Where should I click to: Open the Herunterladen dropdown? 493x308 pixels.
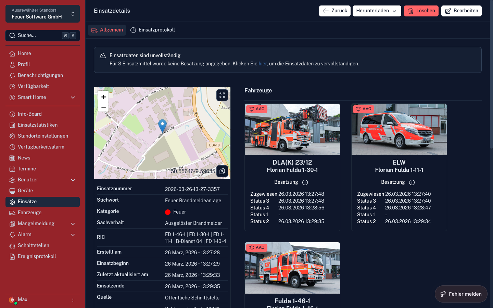click(x=377, y=11)
